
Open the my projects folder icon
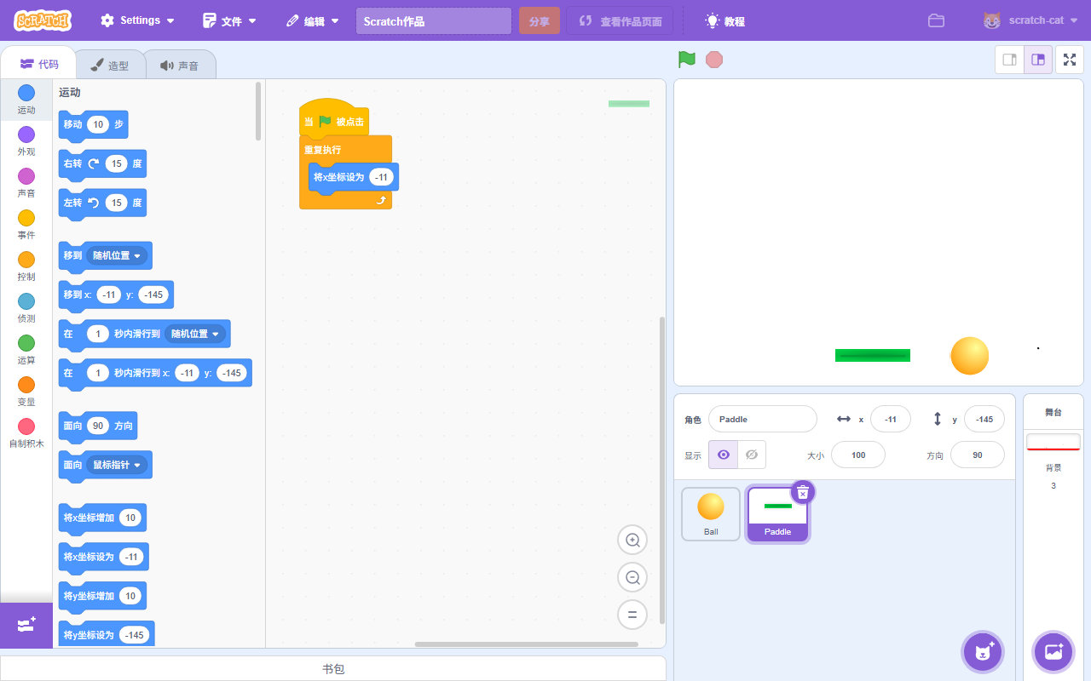pyautogui.click(x=936, y=20)
